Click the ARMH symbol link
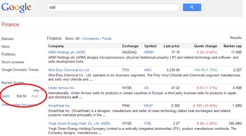 pyautogui.click(x=149, y=52)
